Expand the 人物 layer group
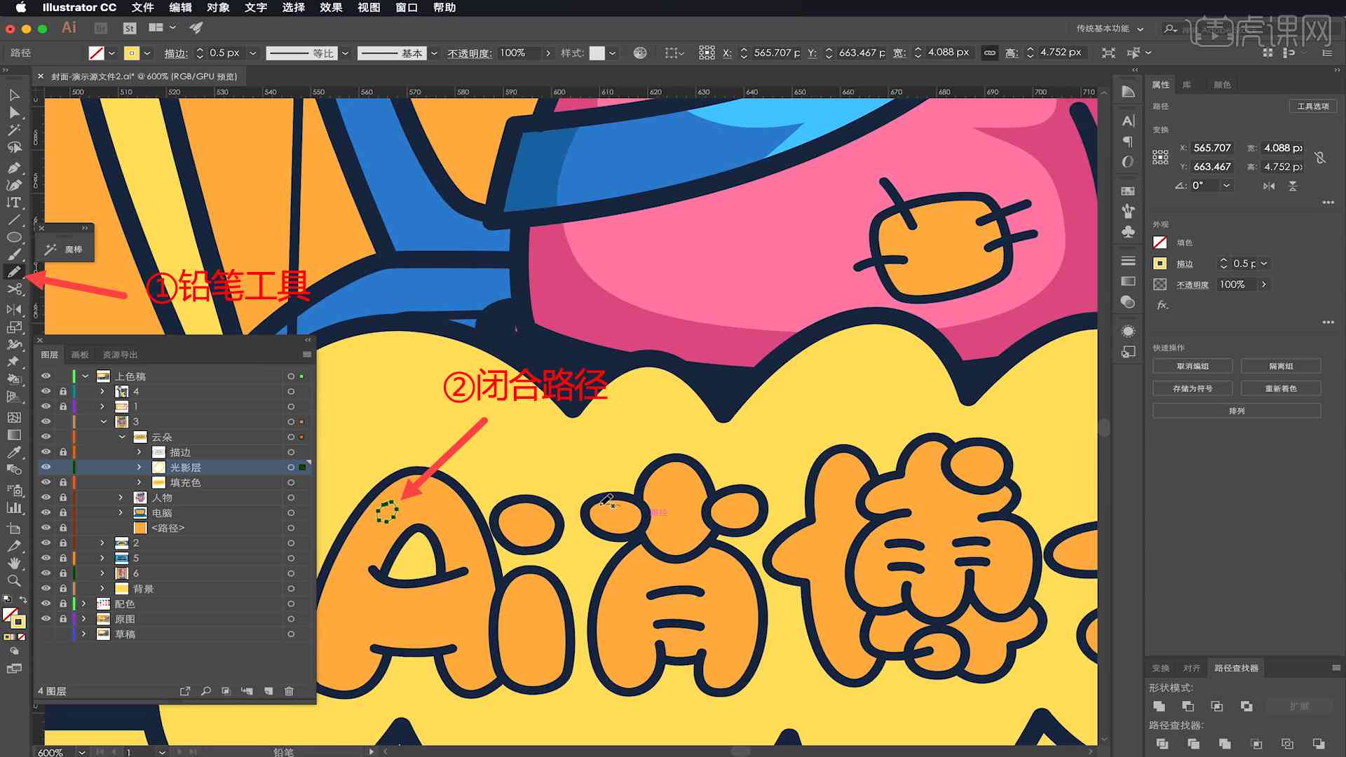The height and width of the screenshot is (757, 1346). point(121,497)
